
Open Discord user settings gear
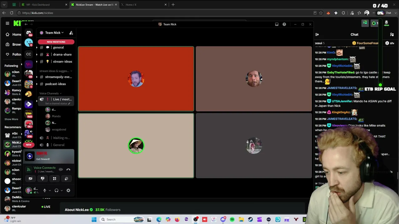click(x=68, y=190)
